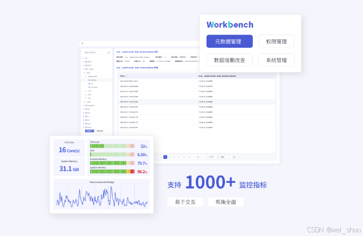Select the 数据增删改查 button
Viewport: 363px width, 236px height.
click(230, 60)
